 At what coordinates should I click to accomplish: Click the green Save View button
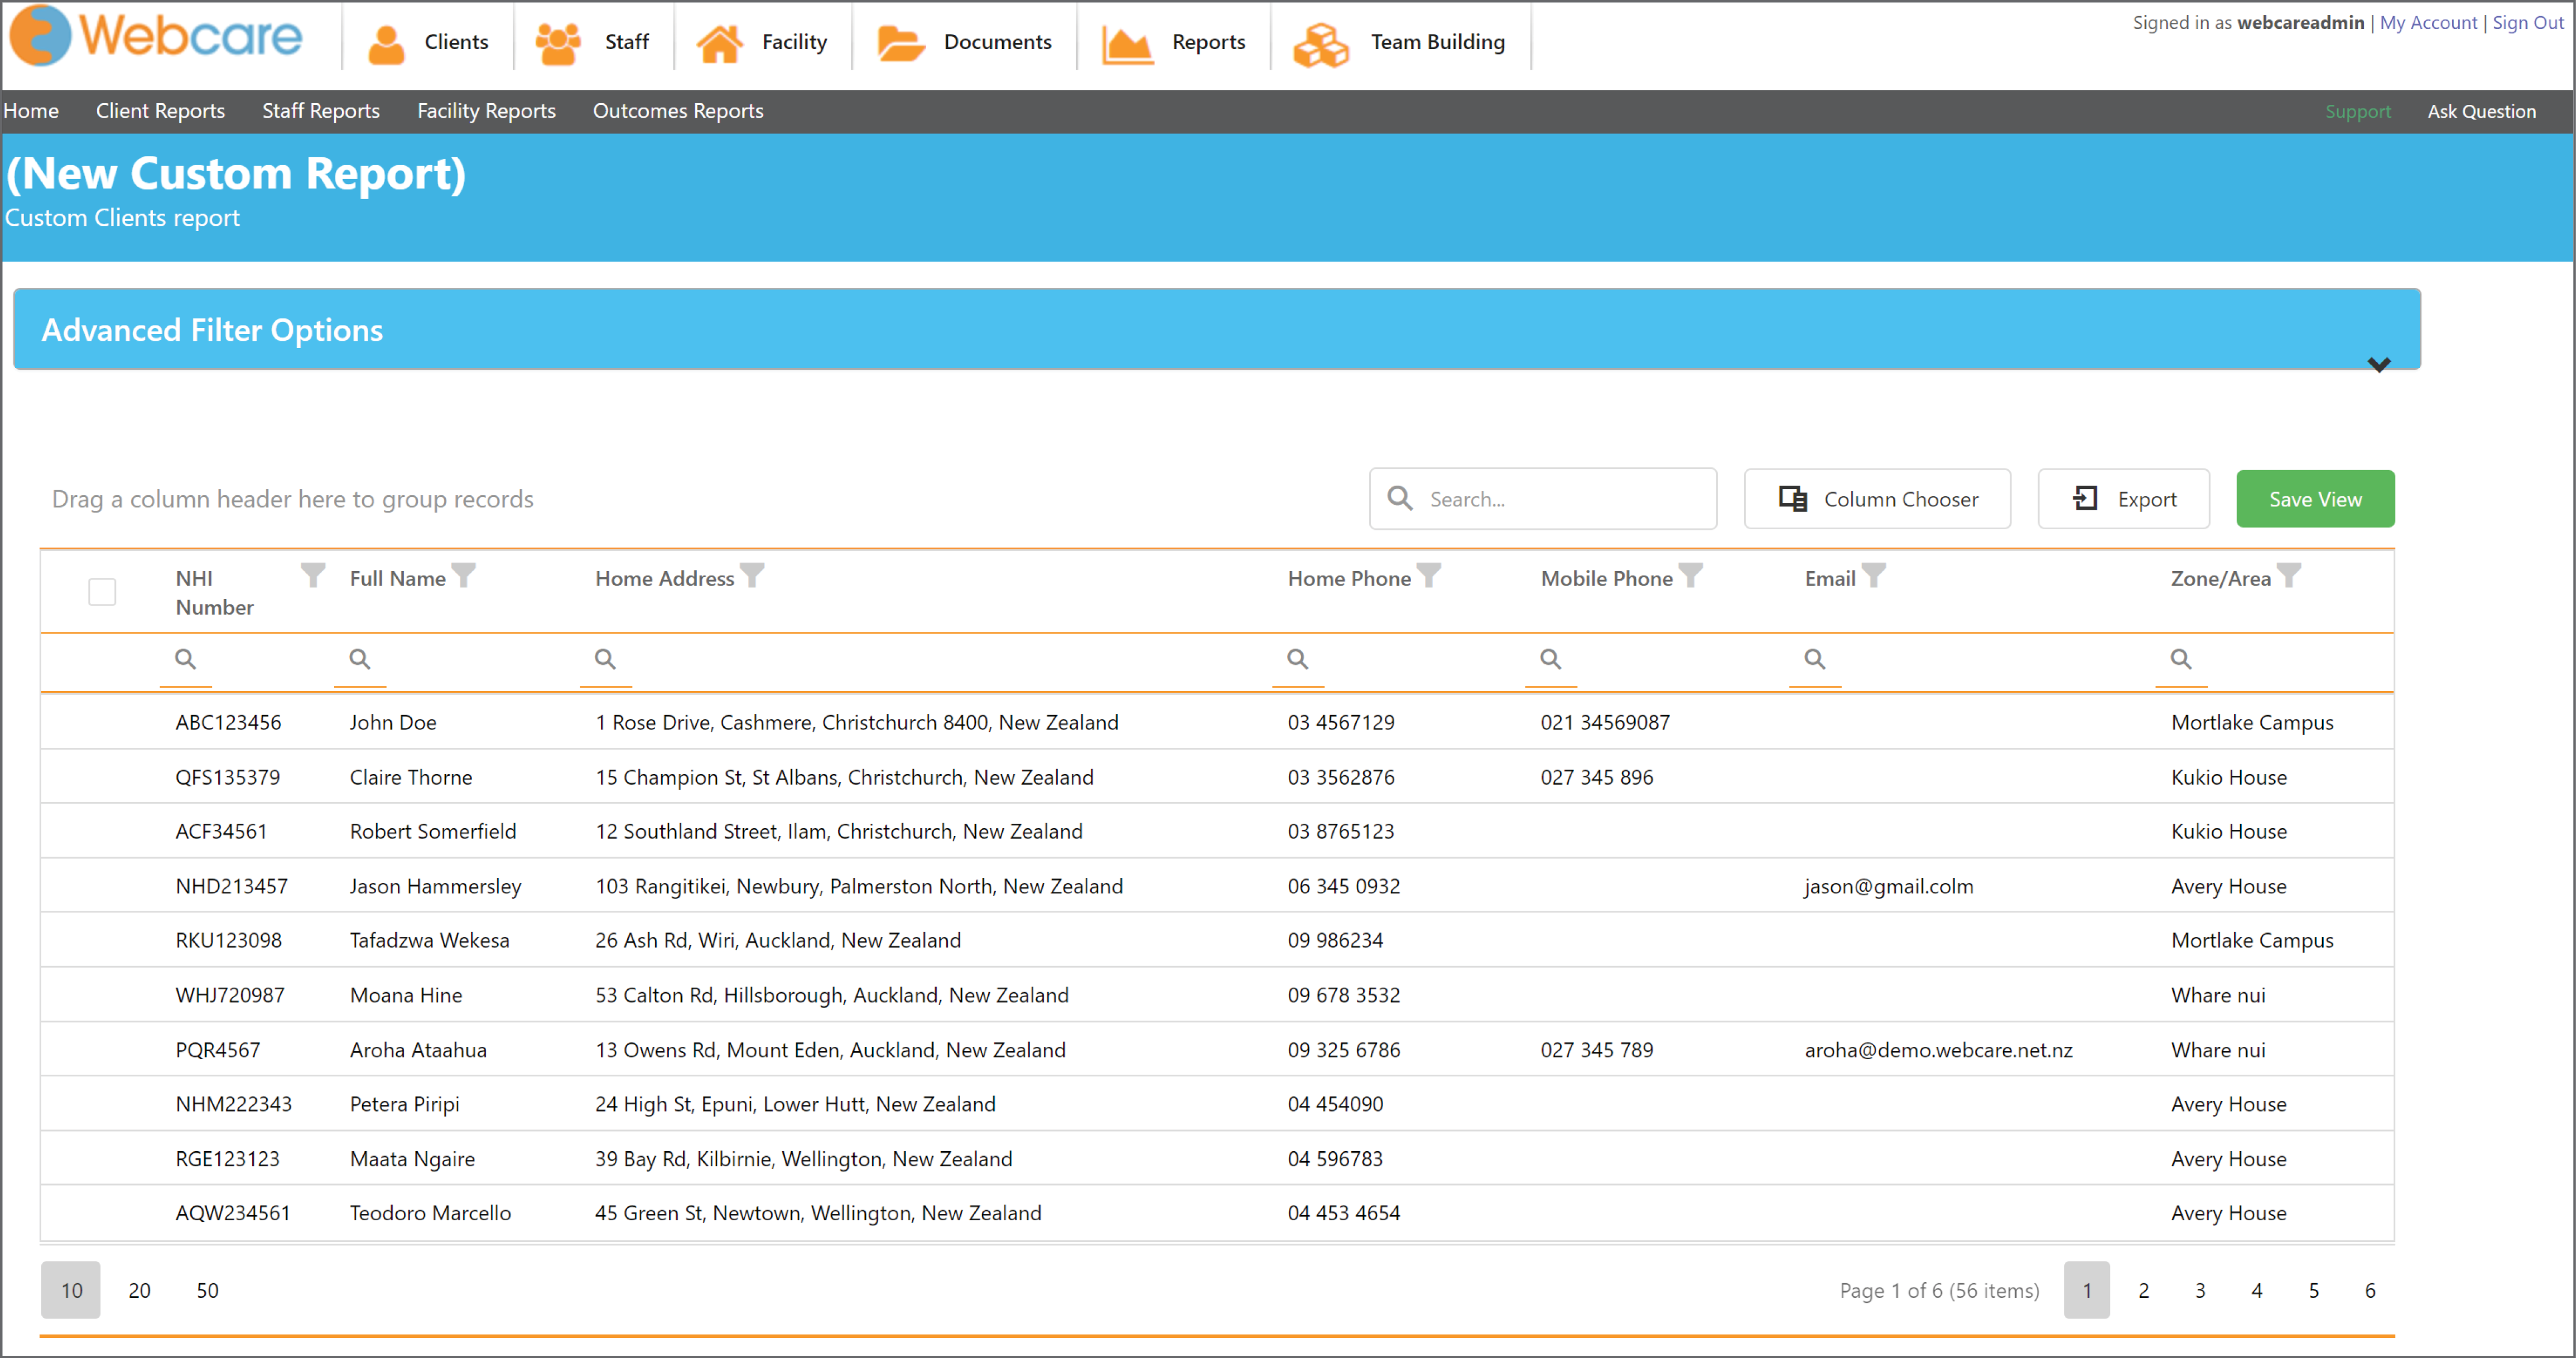pyautogui.click(x=2315, y=499)
